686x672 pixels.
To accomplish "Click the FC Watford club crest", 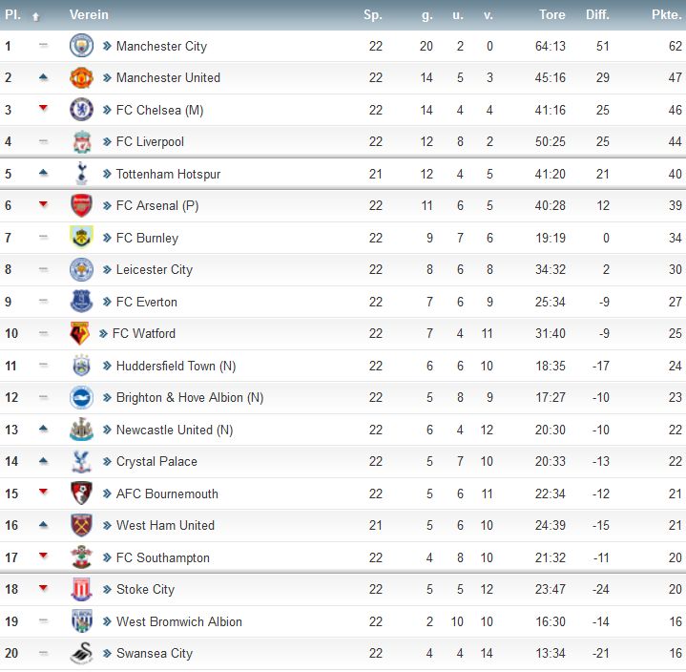I will click(x=81, y=333).
